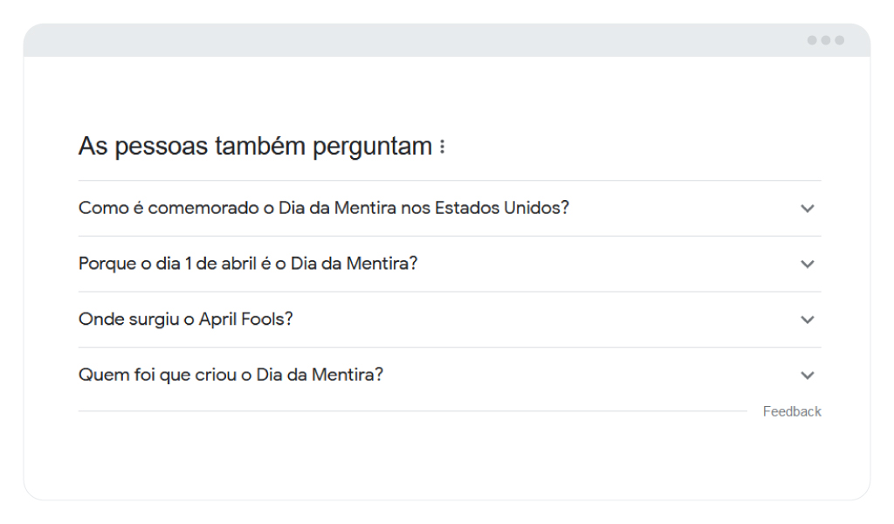Click the last gray dot in window header

click(x=839, y=40)
